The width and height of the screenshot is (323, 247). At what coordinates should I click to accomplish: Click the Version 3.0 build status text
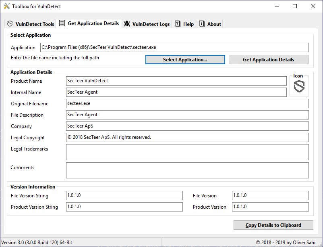click(37, 243)
